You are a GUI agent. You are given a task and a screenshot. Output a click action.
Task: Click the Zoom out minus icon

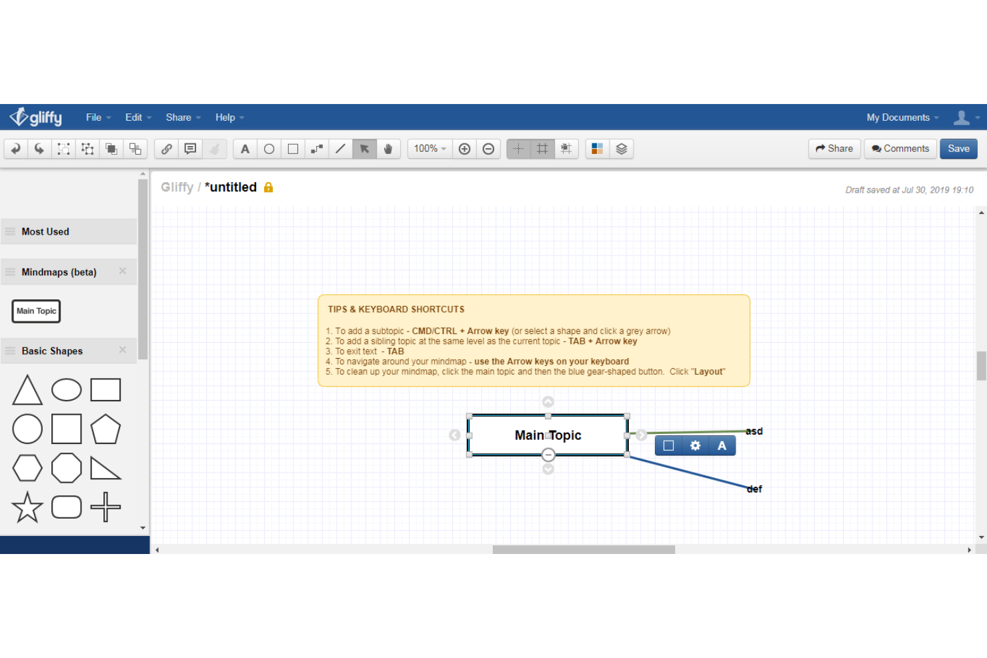pos(489,149)
